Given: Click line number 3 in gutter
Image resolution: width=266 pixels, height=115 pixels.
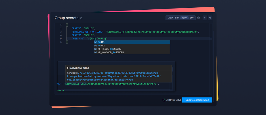Looking at the screenshot, I should point(61,32).
